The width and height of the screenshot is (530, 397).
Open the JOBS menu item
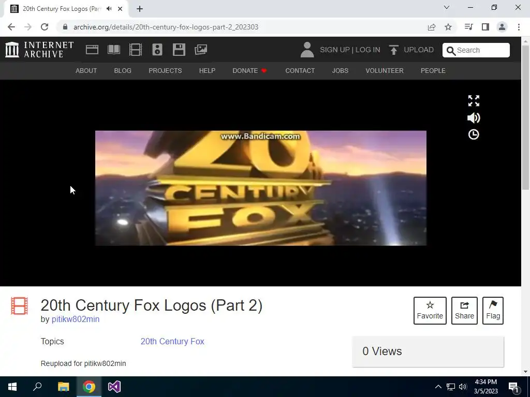tap(340, 70)
